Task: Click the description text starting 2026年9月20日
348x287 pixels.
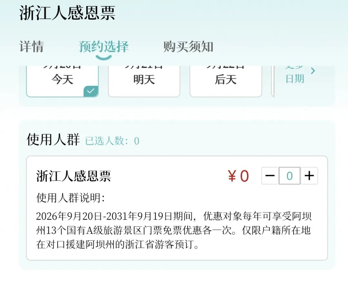Action: [x=174, y=230]
